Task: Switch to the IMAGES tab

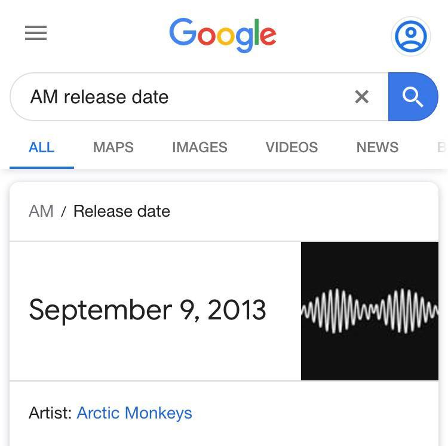Action: (200, 147)
